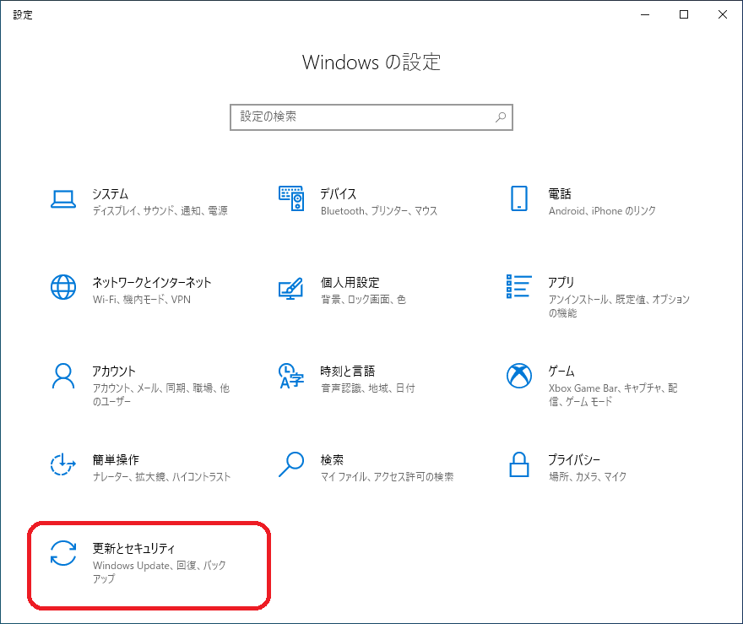The width and height of the screenshot is (743, 624).
Task: Click the laptop icon for システム
Action: [63, 199]
